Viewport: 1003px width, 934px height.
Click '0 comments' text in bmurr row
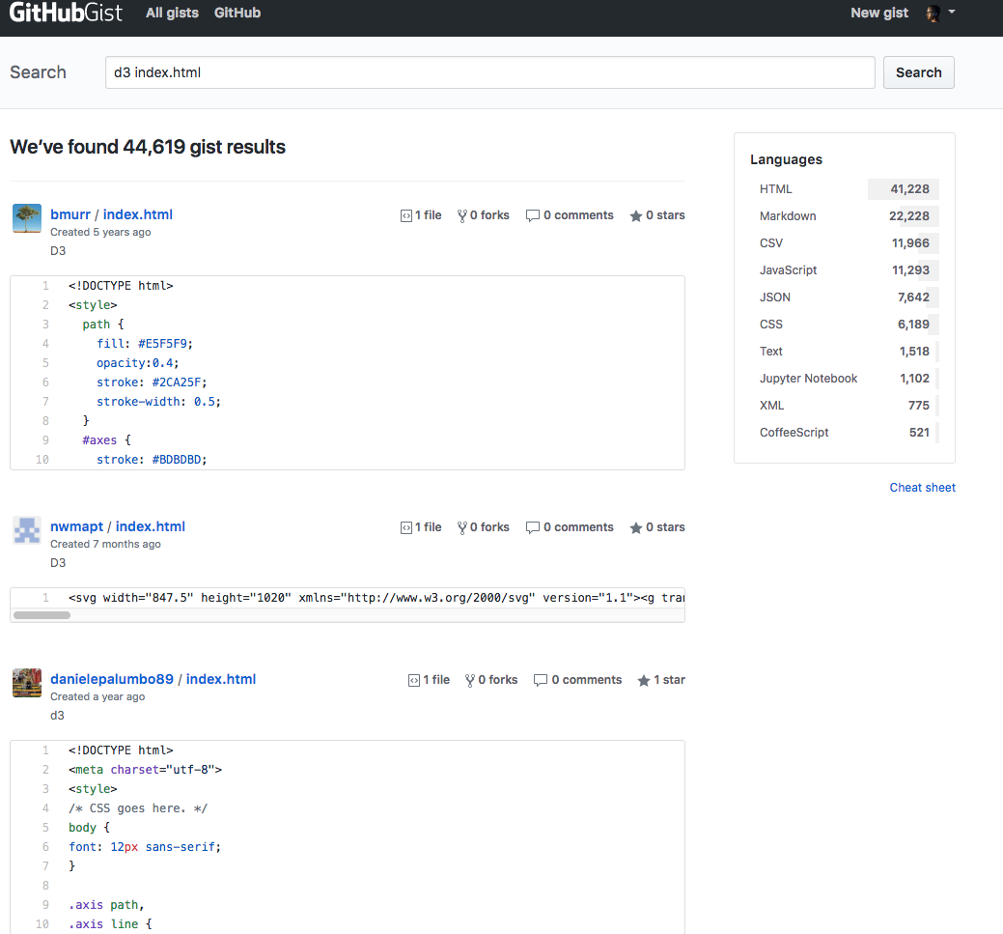pos(578,215)
